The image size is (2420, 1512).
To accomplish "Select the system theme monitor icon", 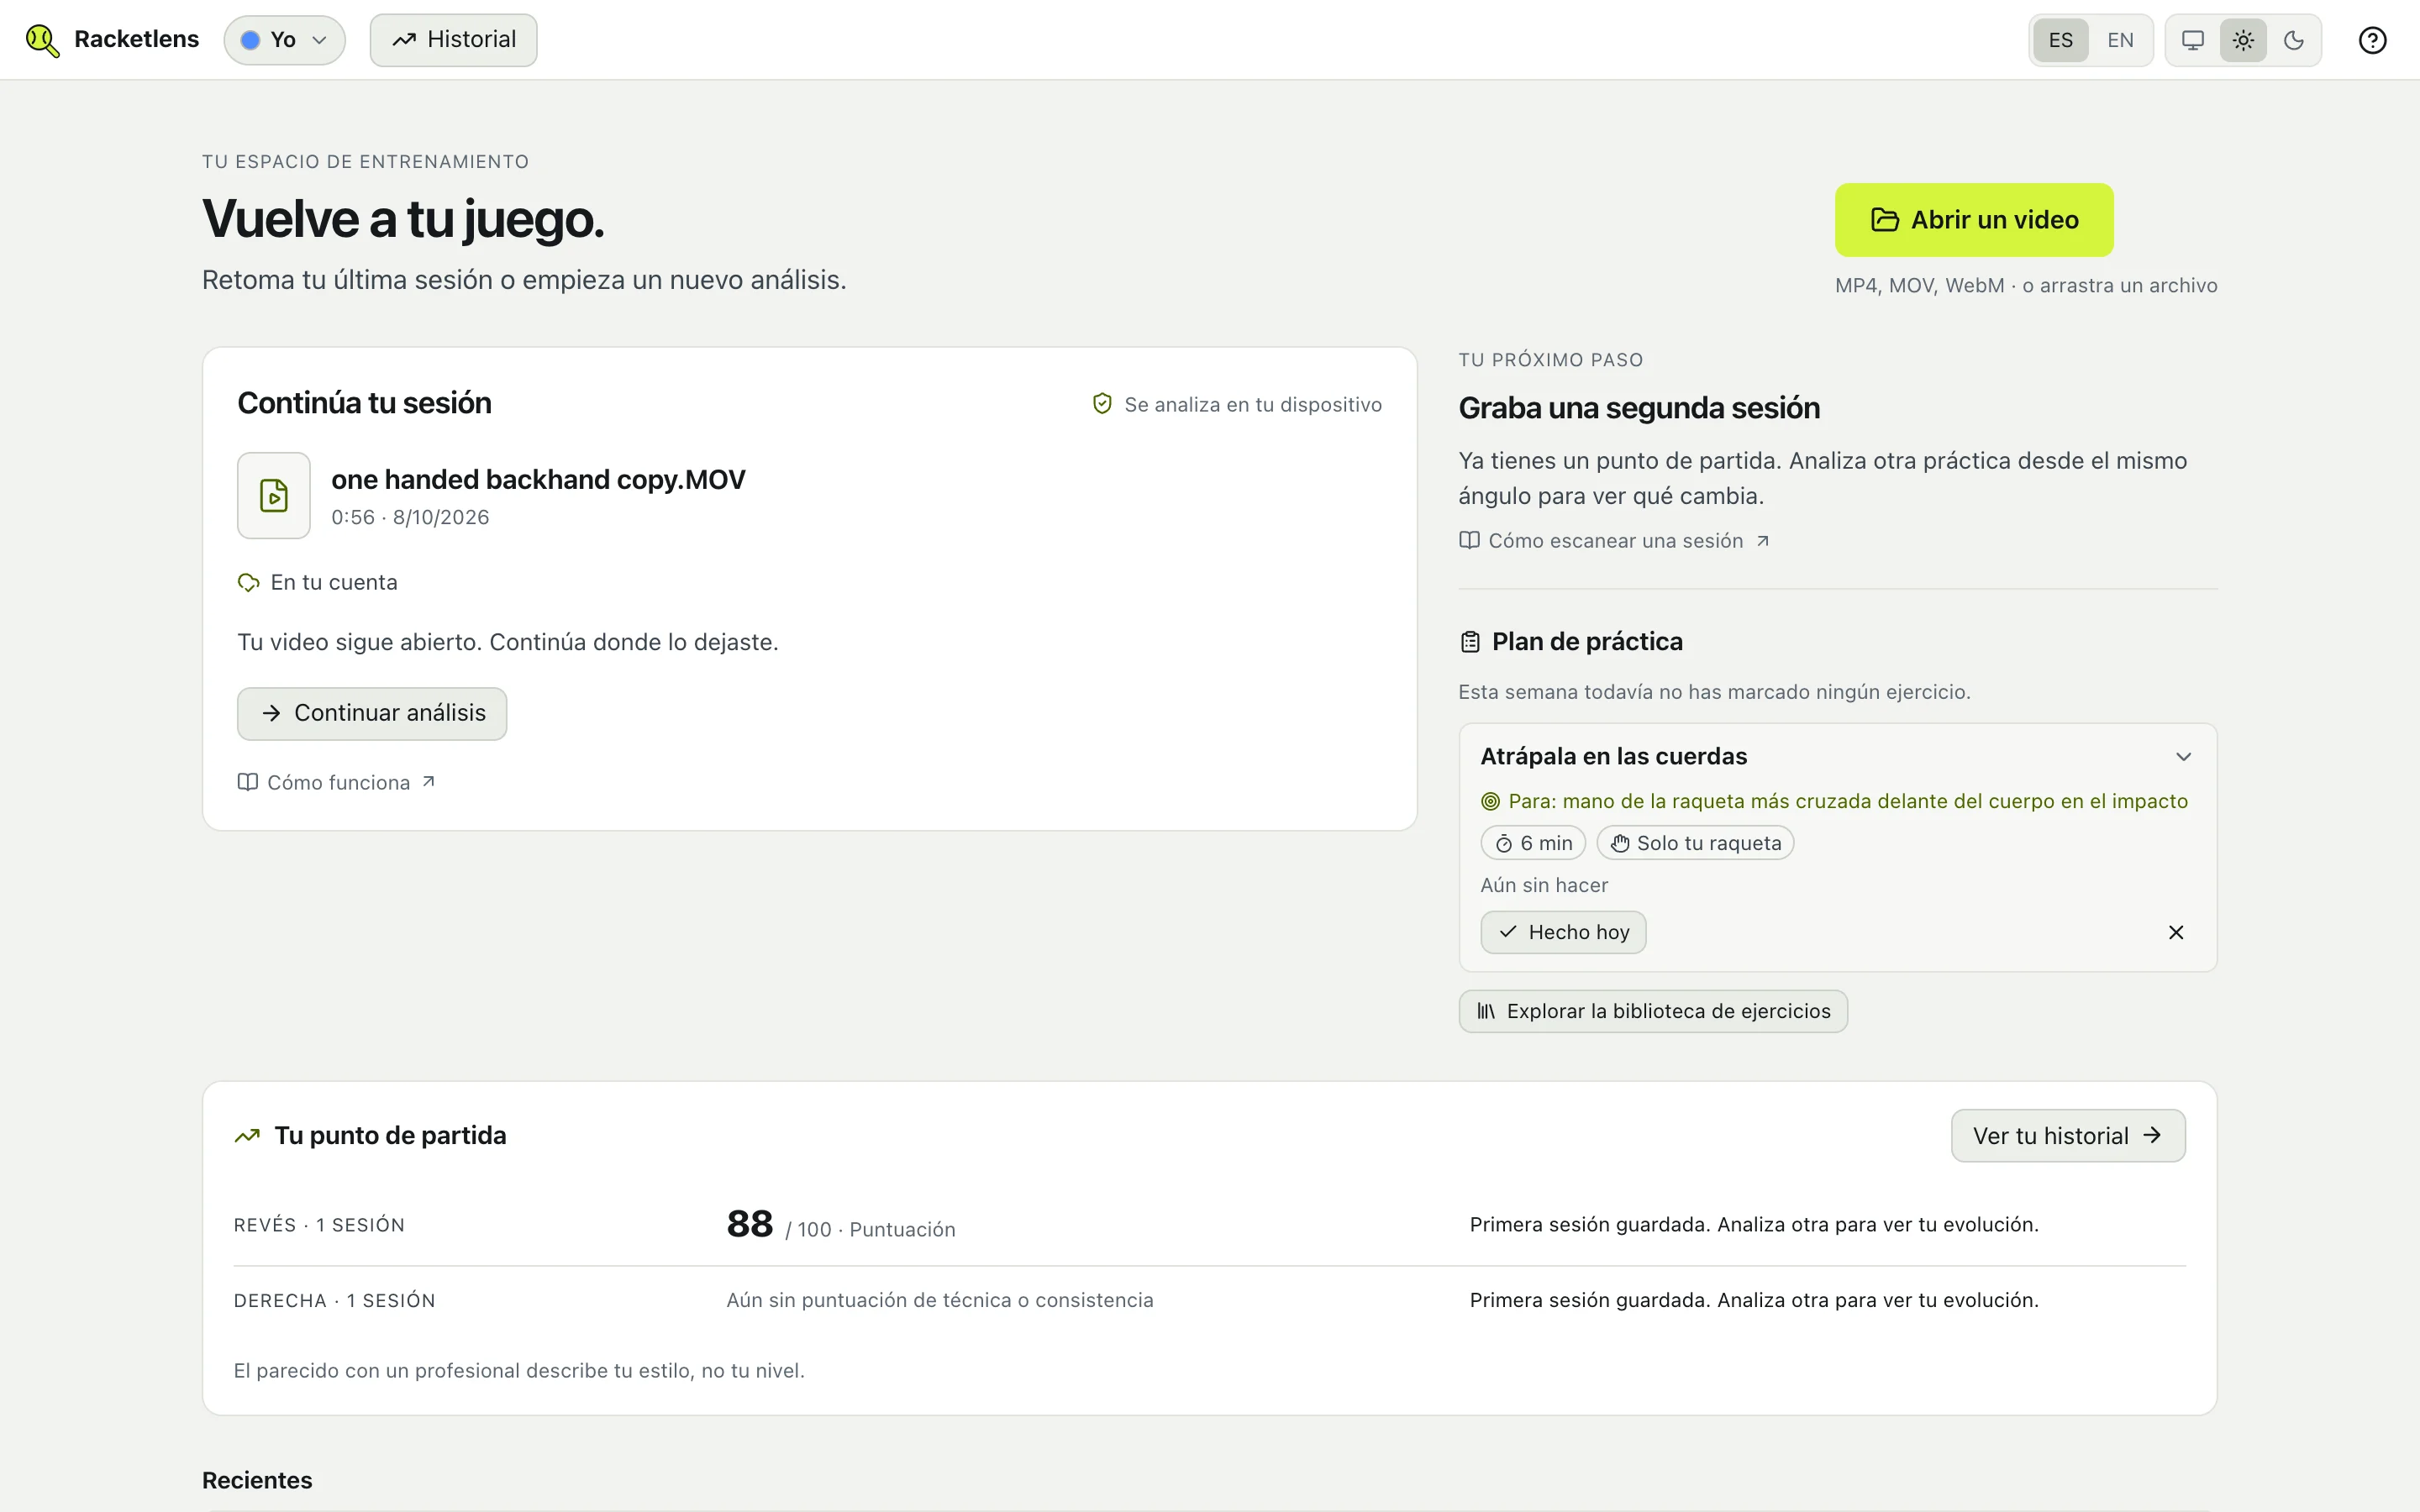I will click(x=2192, y=40).
